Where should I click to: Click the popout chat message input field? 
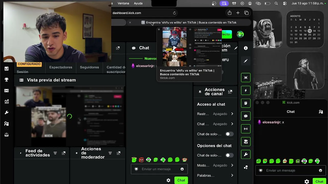[x=291, y=170]
